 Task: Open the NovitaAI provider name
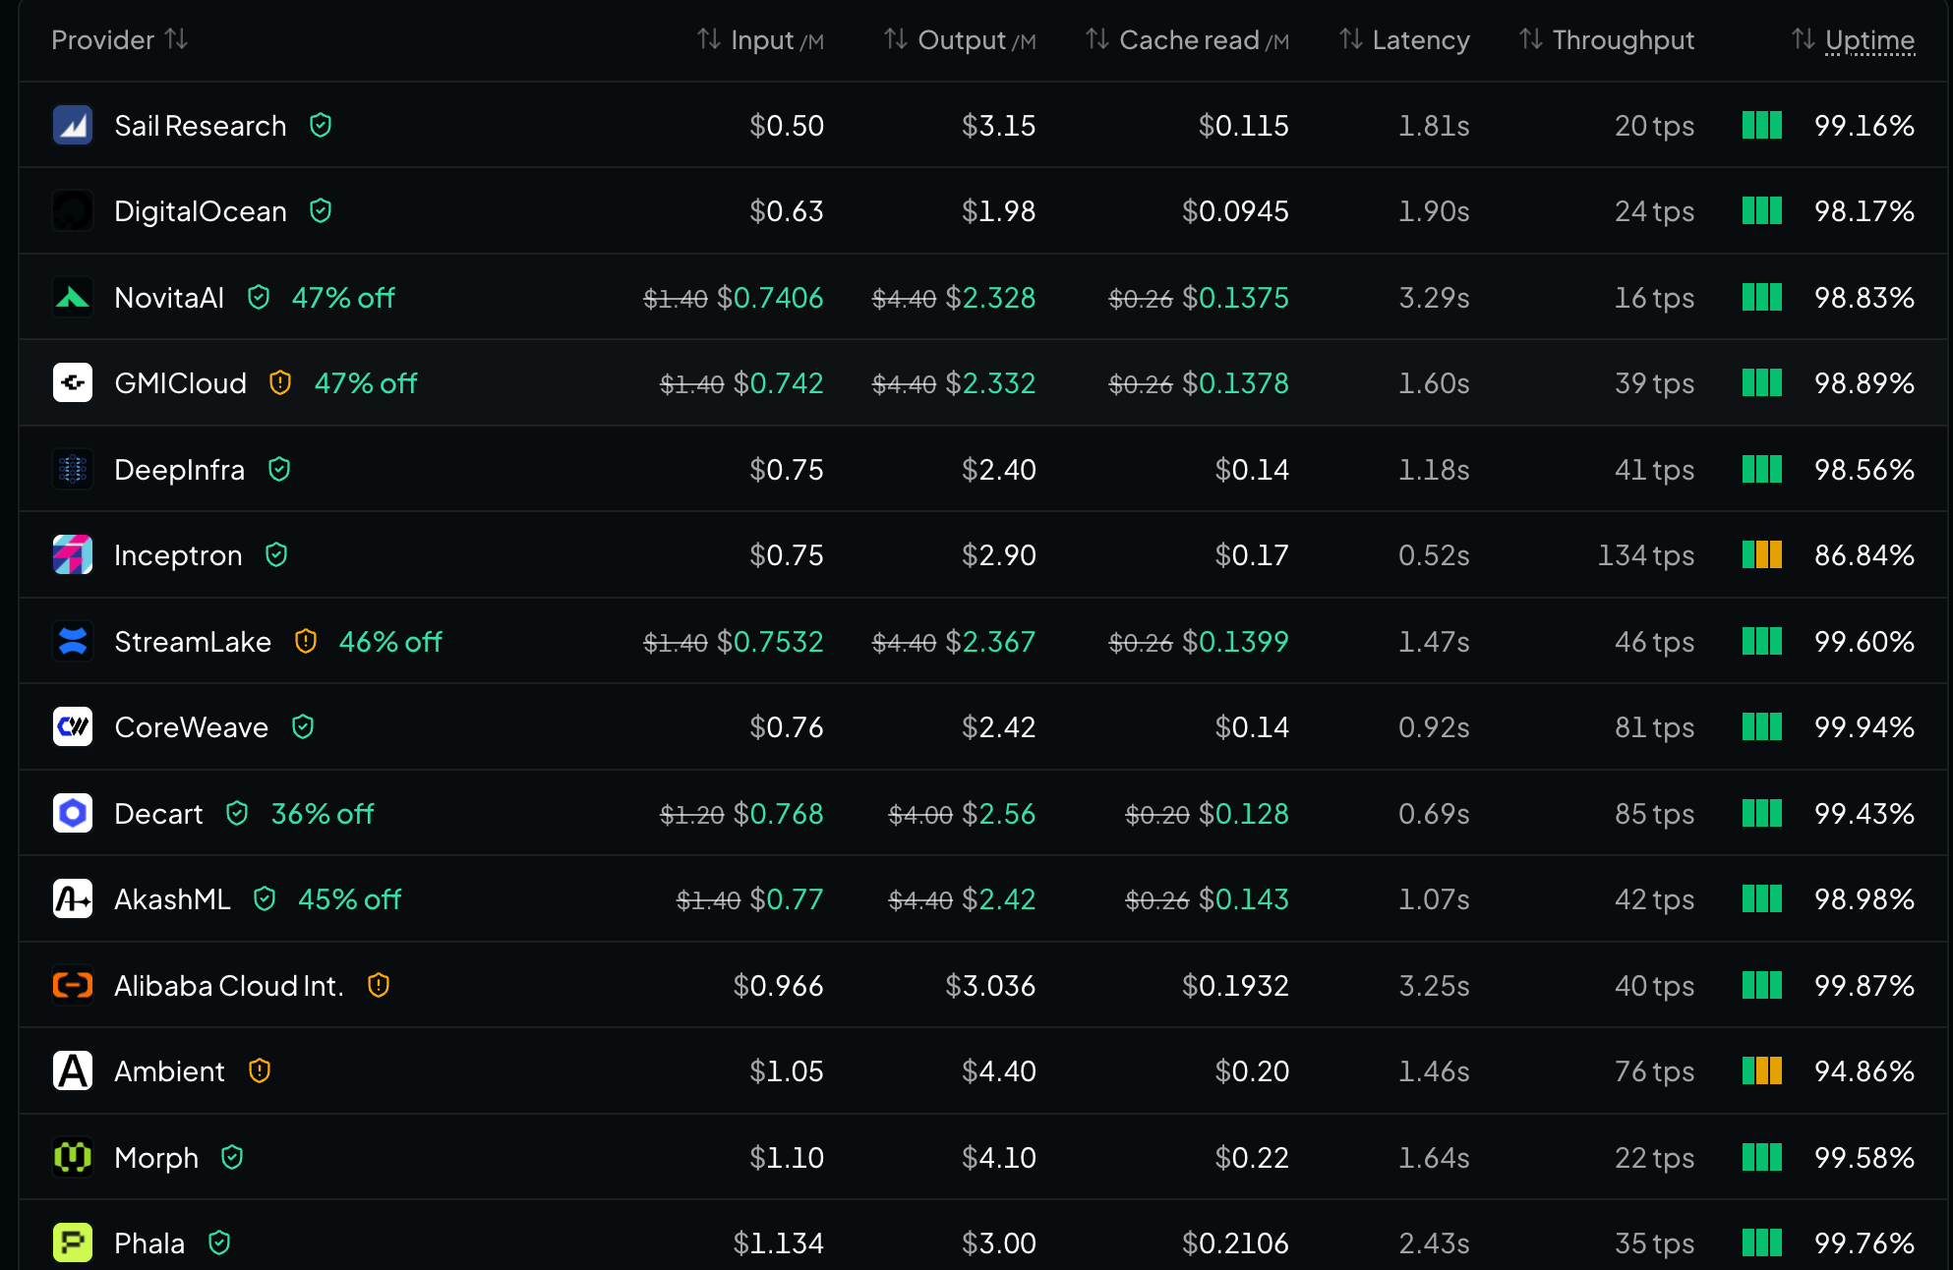click(169, 298)
